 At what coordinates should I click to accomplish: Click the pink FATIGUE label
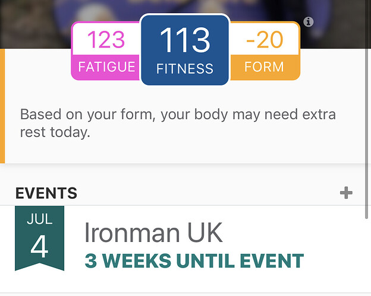[x=106, y=67]
